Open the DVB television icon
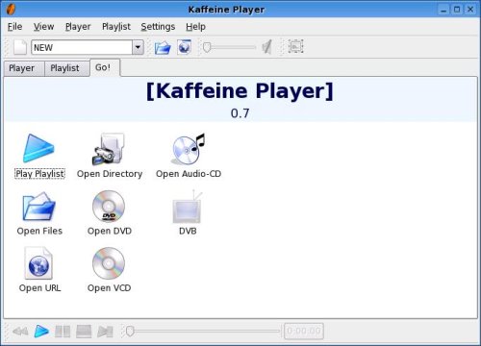The width and height of the screenshot is (481, 346). coord(188,207)
